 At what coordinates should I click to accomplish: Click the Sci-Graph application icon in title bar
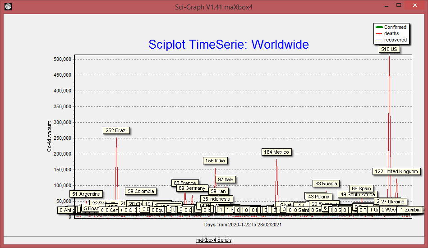8,7
